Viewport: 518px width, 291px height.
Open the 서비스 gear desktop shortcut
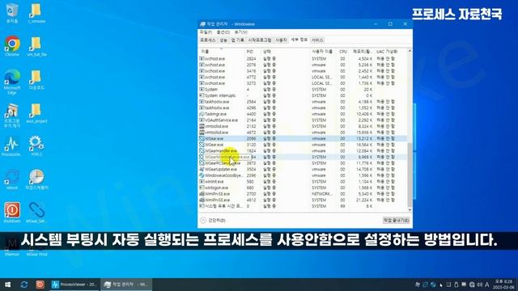coord(36,145)
